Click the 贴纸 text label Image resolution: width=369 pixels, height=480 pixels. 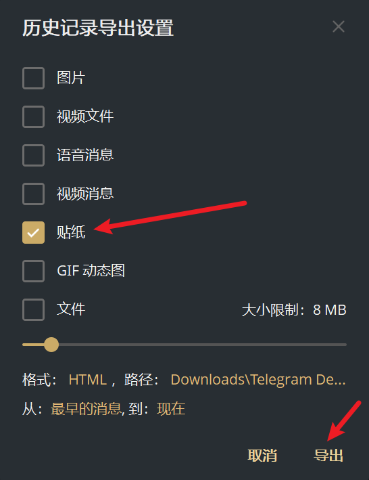[x=71, y=232]
